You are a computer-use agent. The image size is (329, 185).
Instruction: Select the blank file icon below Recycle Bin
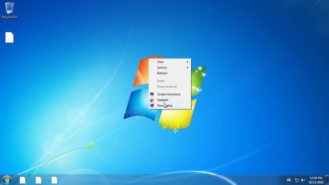coord(9,38)
